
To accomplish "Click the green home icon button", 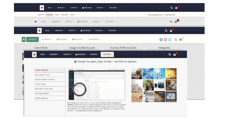I will pos(24,39).
